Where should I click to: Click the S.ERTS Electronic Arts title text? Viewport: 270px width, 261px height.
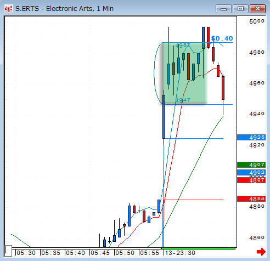point(64,9)
